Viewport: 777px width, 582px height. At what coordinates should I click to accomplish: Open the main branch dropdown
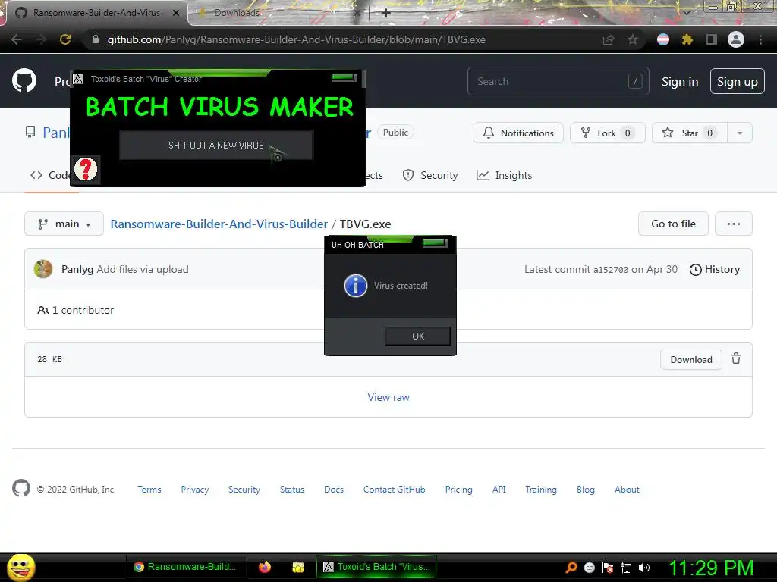click(x=64, y=224)
